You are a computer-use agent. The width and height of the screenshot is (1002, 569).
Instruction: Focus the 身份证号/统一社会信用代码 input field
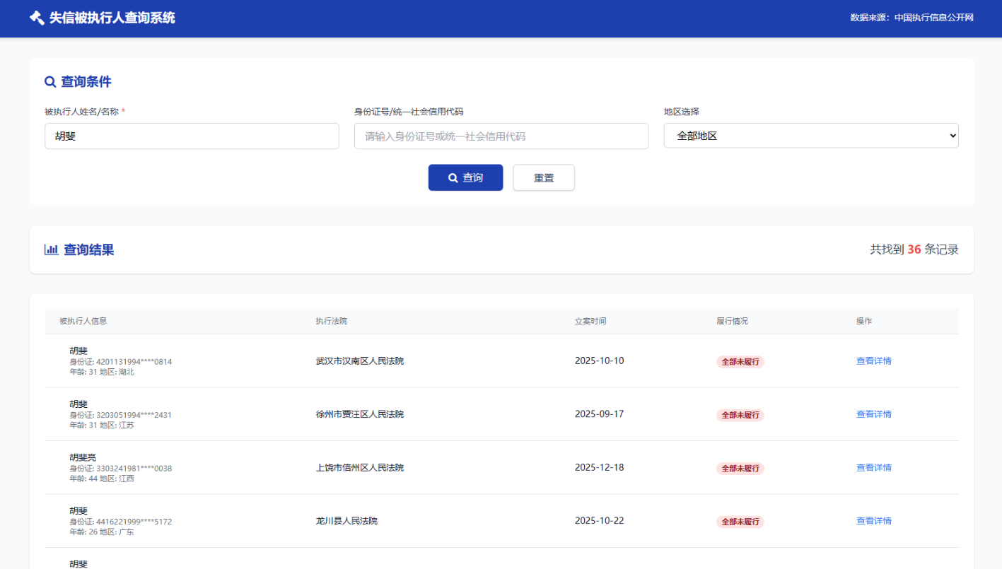click(x=501, y=136)
